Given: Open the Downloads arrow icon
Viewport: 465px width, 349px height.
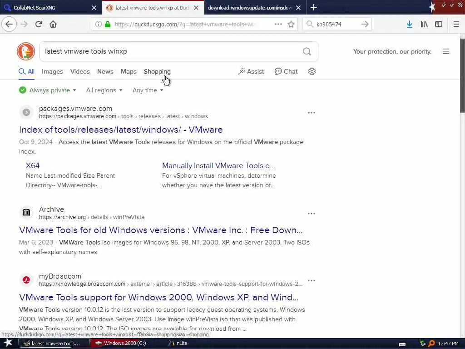Looking at the screenshot, I should 410,24.
